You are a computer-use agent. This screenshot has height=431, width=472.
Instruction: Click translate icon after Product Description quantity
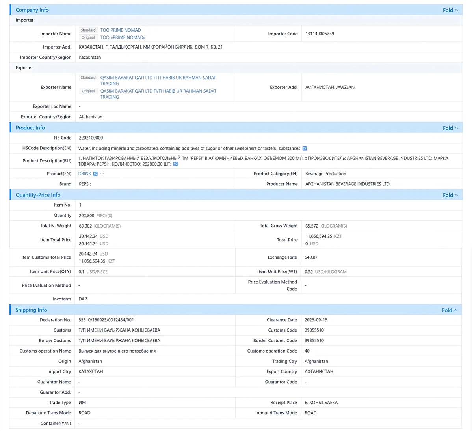click(x=175, y=164)
